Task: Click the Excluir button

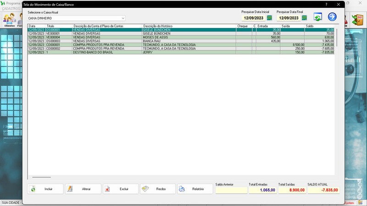Action: coord(121,189)
